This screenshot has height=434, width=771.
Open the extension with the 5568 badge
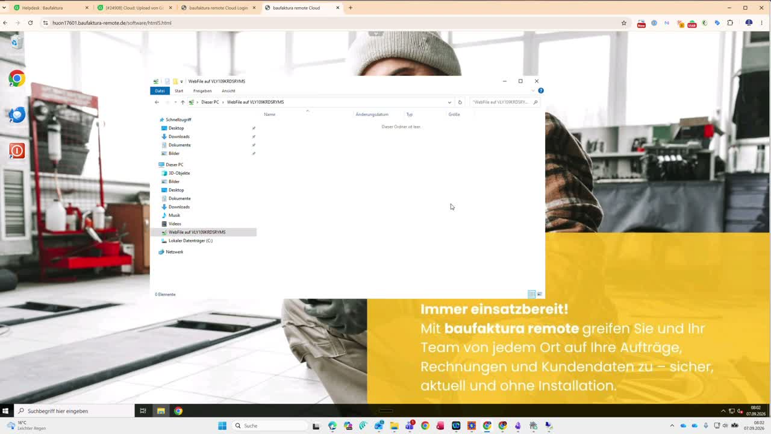pyautogui.click(x=691, y=24)
